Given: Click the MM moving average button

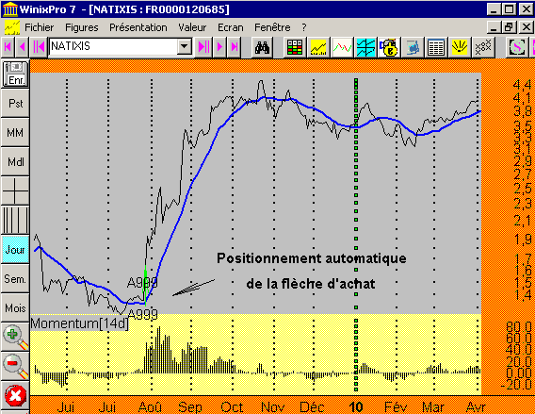Looking at the screenshot, I should [15, 133].
